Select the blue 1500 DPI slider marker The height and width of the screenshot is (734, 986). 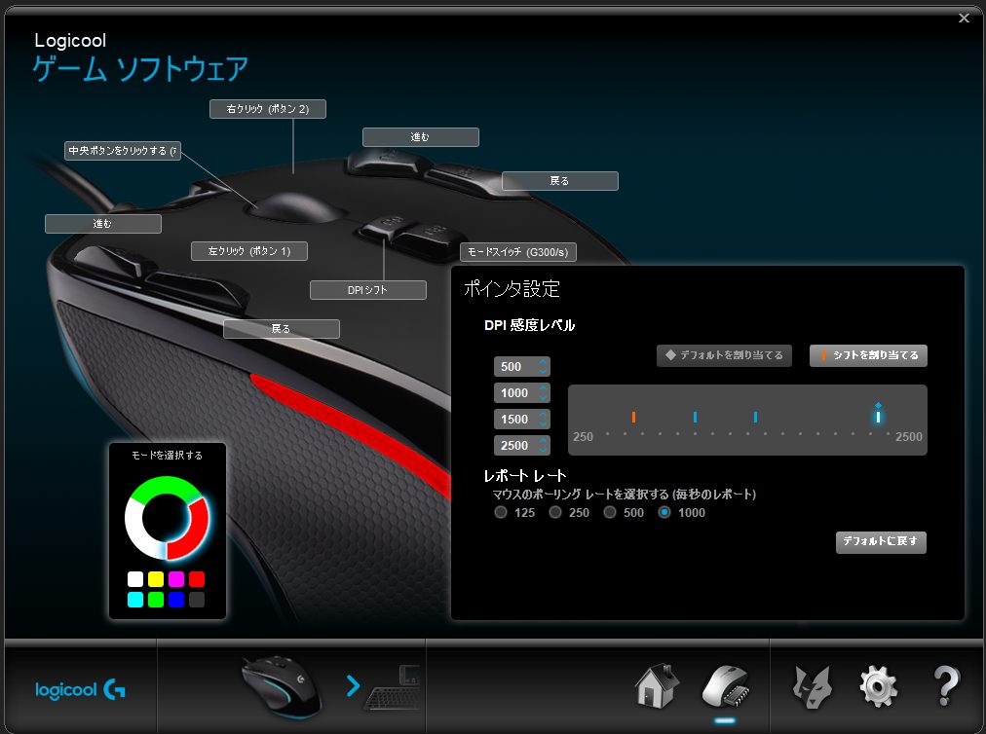755,417
